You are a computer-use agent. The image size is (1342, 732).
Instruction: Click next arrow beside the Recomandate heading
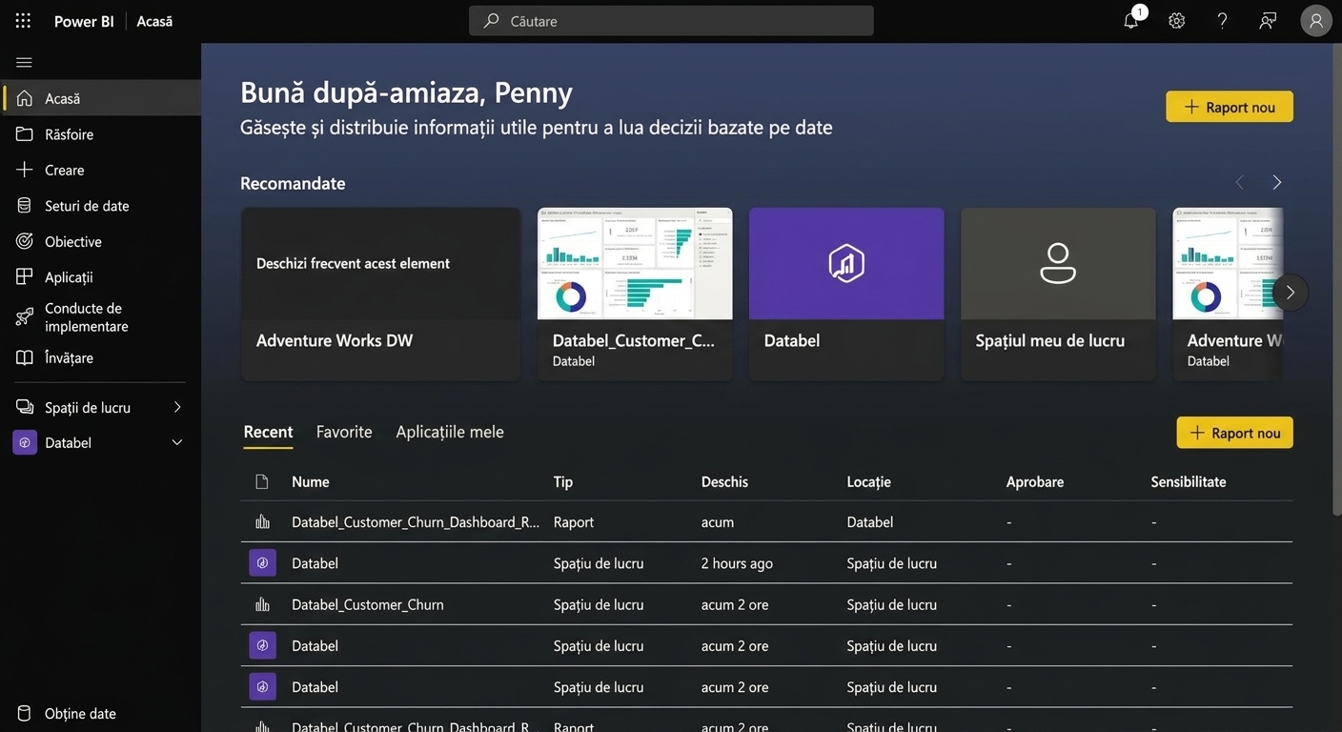coord(1277,182)
